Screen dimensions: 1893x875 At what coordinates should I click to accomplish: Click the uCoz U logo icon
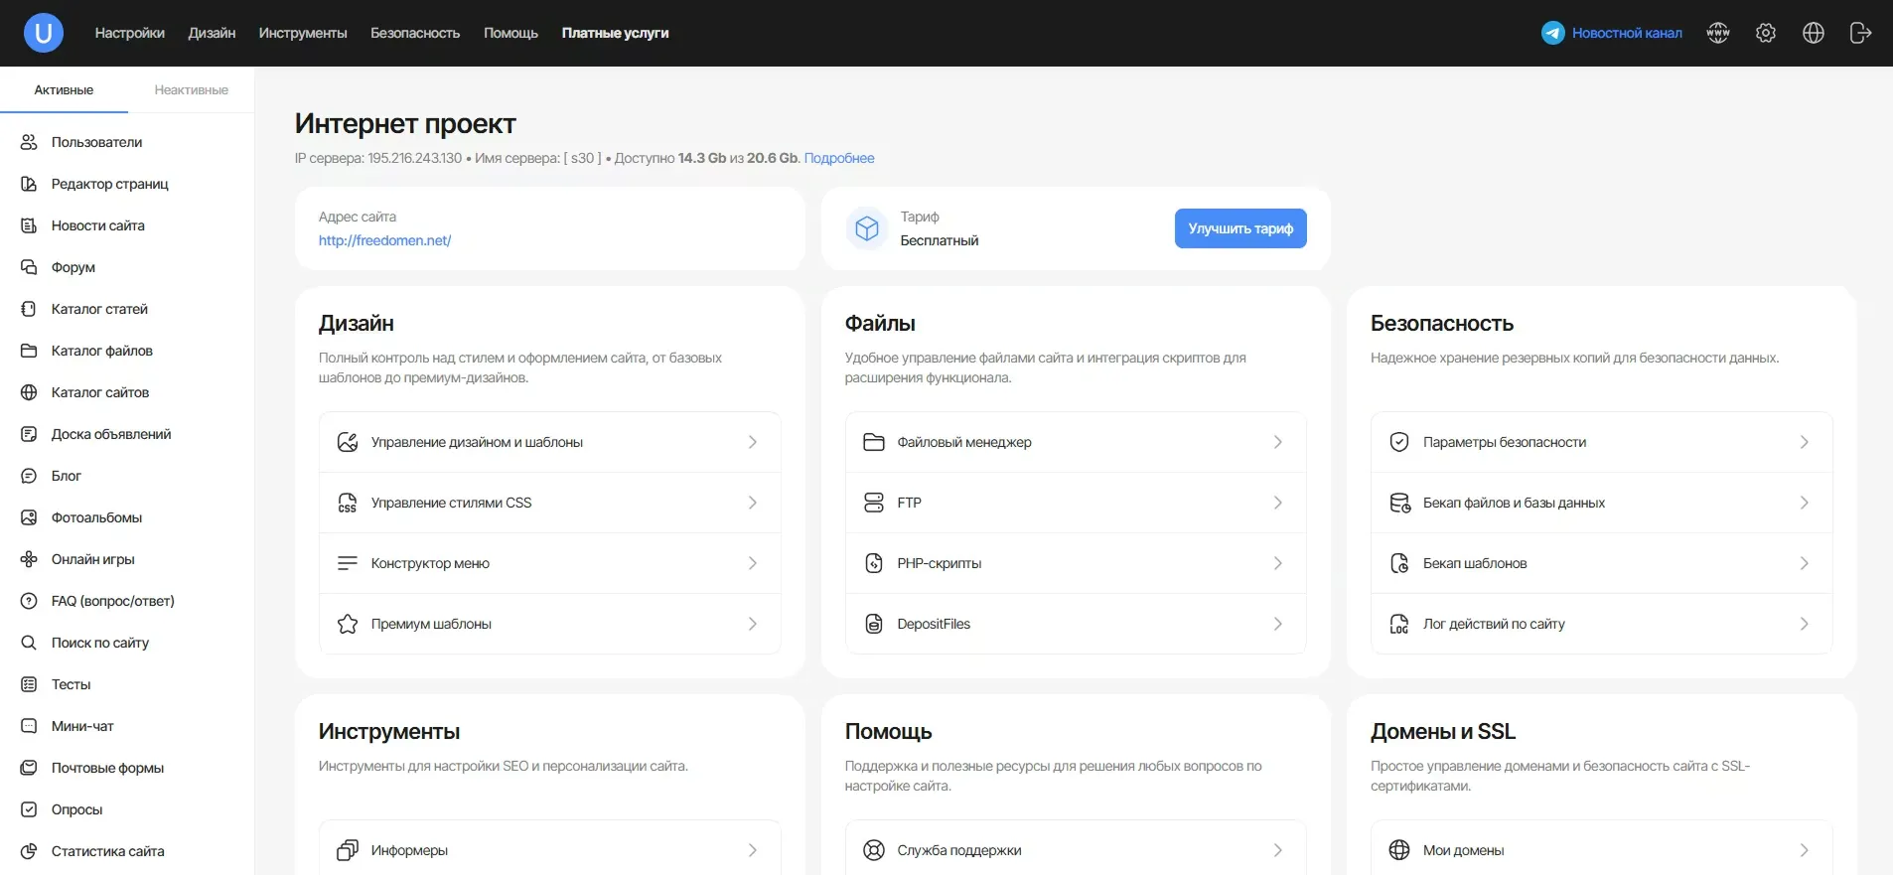pos(44,33)
